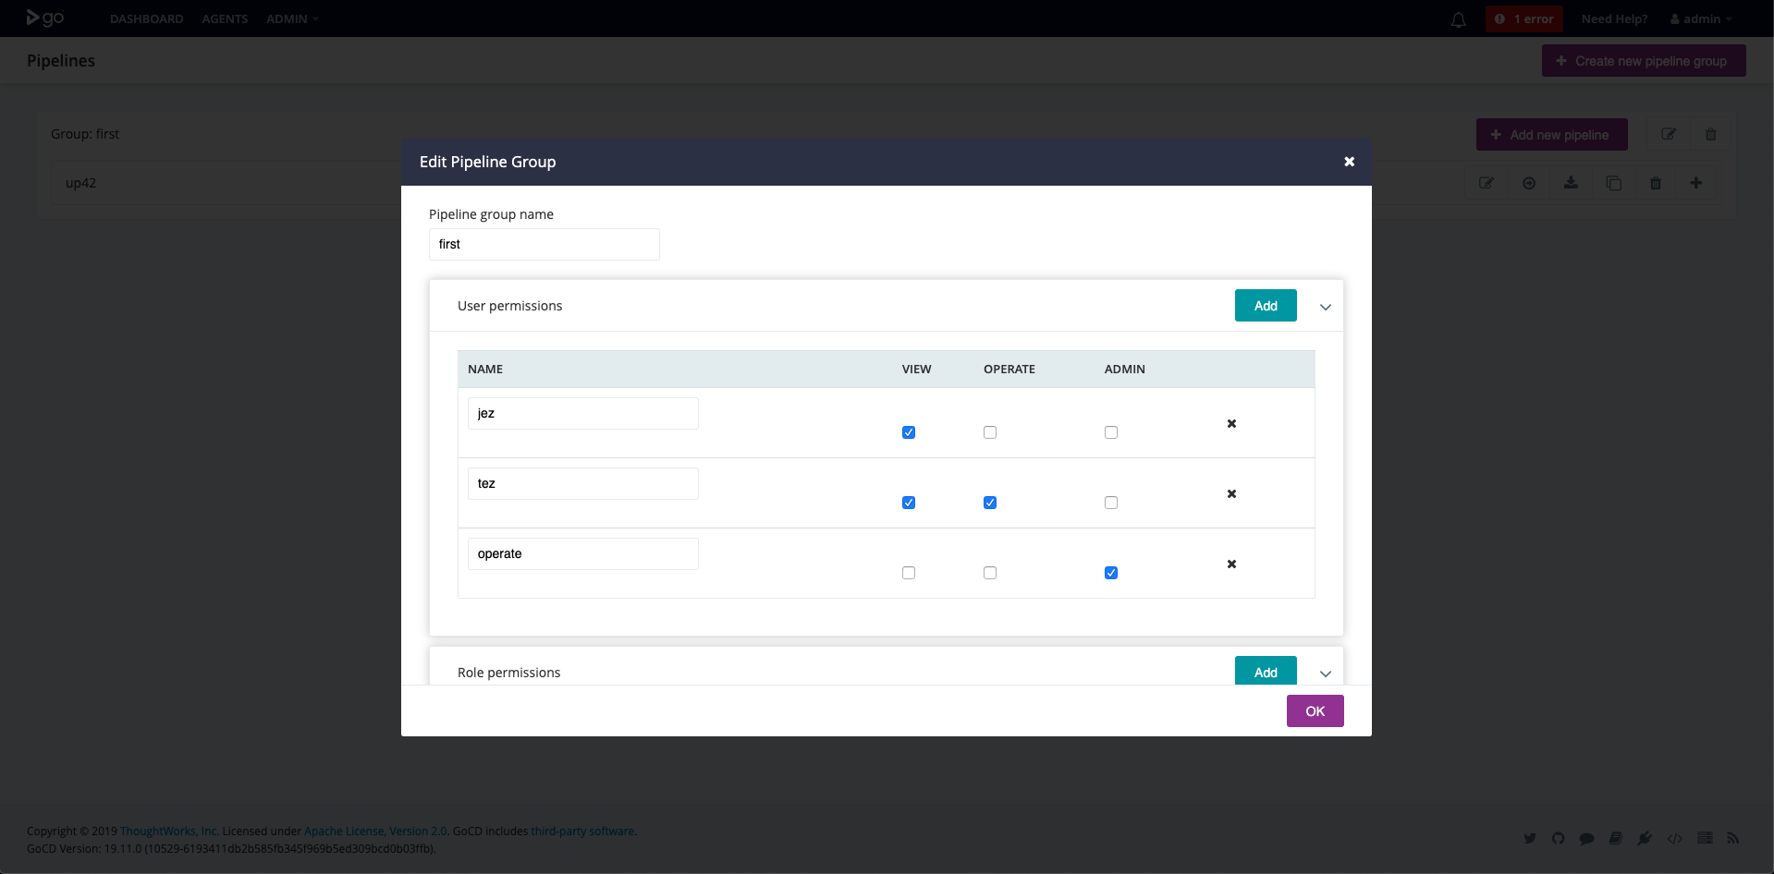Remove the tez user permission row

[x=1231, y=493]
